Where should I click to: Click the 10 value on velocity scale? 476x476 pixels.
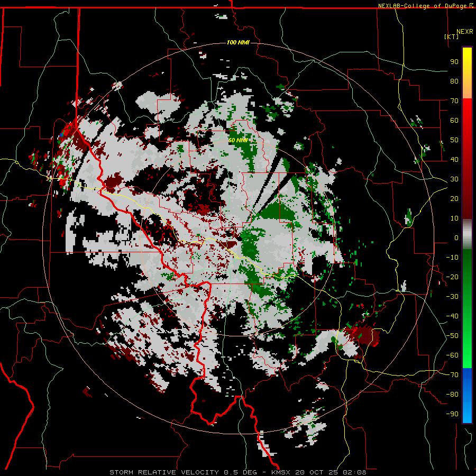tap(454, 218)
